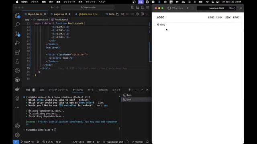Viewport: 257px width, 144px height.
Task: Click the LOGO in Safari page
Action: [x=161, y=18]
